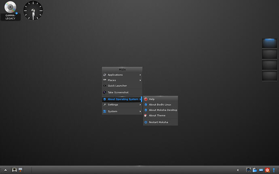Click the About Bodhi Linux icon
The width and height of the screenshot is (279, 174).
coord(146,105)
